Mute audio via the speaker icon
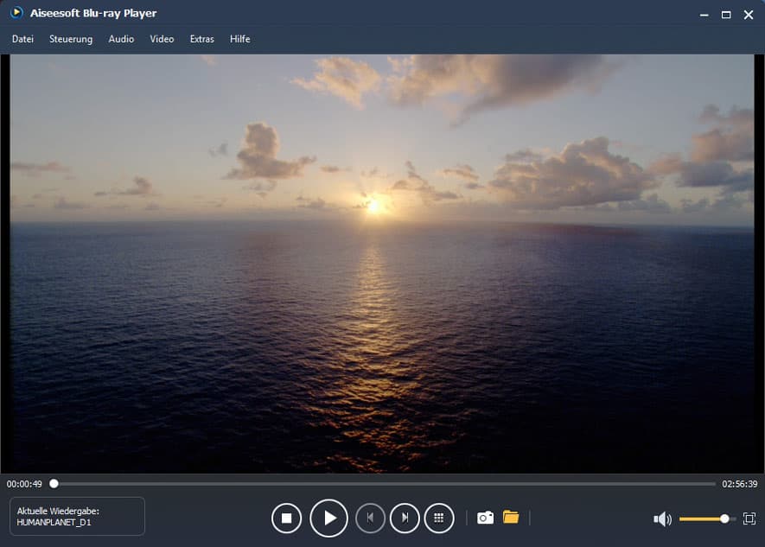This screenshot has width=765, height=547. (x=662, y=518)
